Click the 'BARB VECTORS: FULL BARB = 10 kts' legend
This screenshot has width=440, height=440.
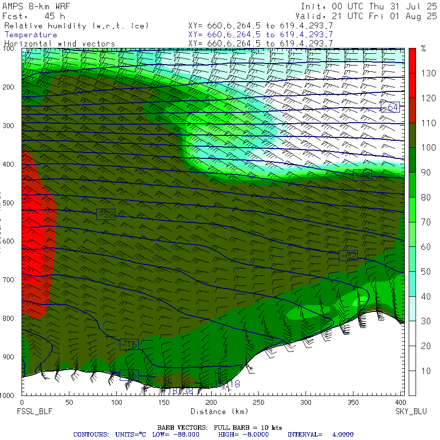220,428
